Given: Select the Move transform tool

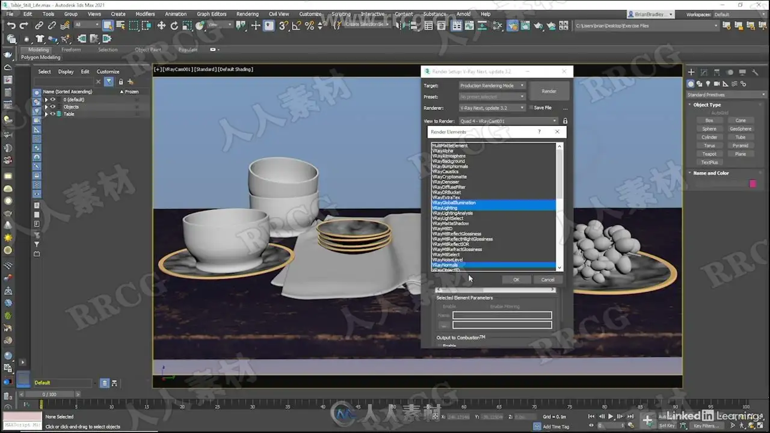Looking at the screenshot, I should pyautogui.click(x=161, y=25).
